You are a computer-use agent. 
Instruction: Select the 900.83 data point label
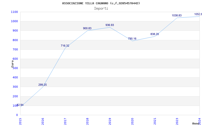click(87, 28)
